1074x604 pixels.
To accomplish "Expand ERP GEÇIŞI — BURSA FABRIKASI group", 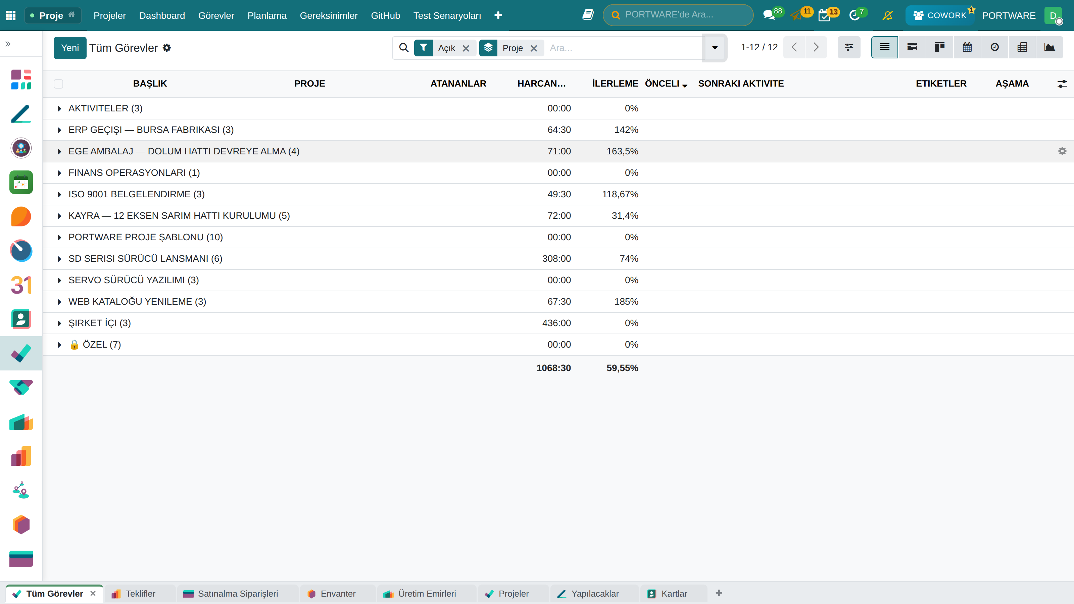I will click(59, 130).
